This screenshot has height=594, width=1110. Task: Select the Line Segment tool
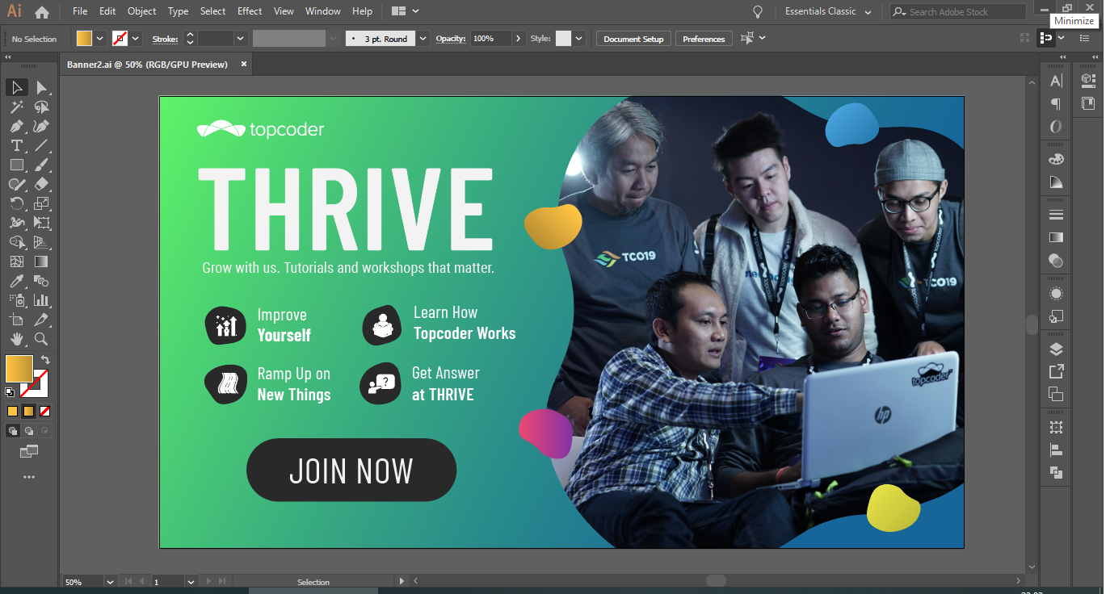(x=41, y=145)
